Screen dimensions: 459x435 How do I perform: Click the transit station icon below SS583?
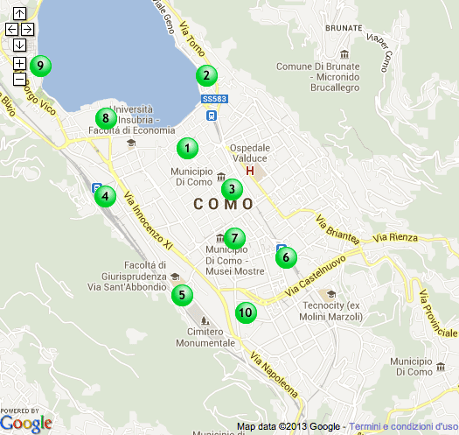pyautogui.click(x=212, y=116)
